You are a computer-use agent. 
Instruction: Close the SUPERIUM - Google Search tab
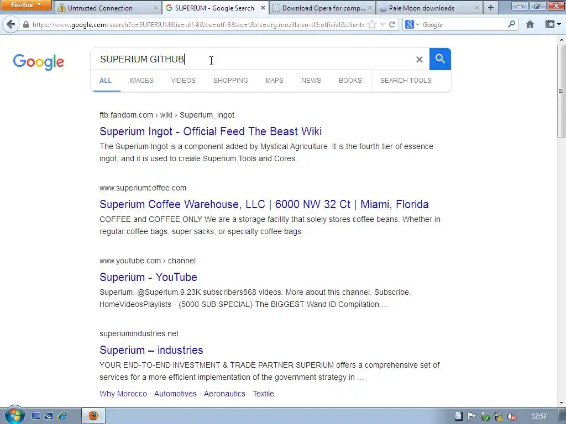(263, 8)
